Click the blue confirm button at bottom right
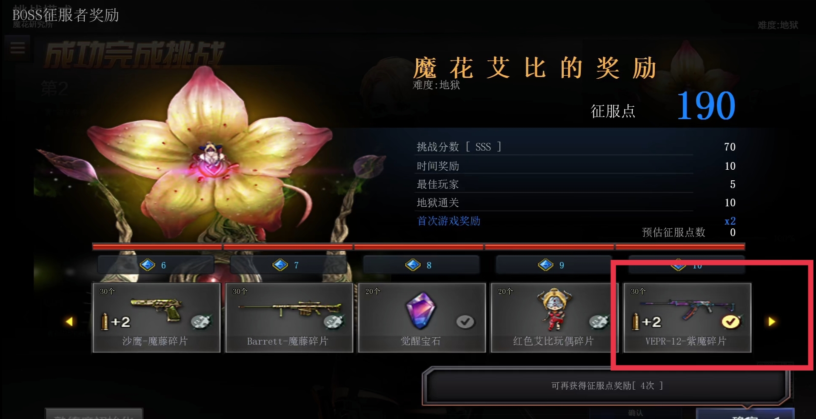 point(745,413)
